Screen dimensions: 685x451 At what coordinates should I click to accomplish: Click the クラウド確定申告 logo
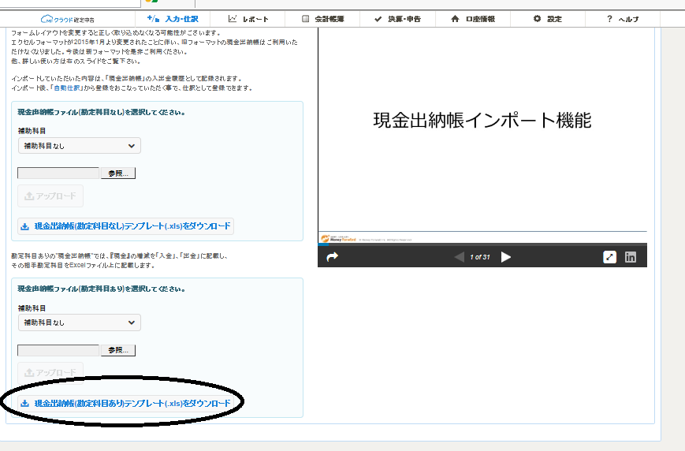point(69,19)
